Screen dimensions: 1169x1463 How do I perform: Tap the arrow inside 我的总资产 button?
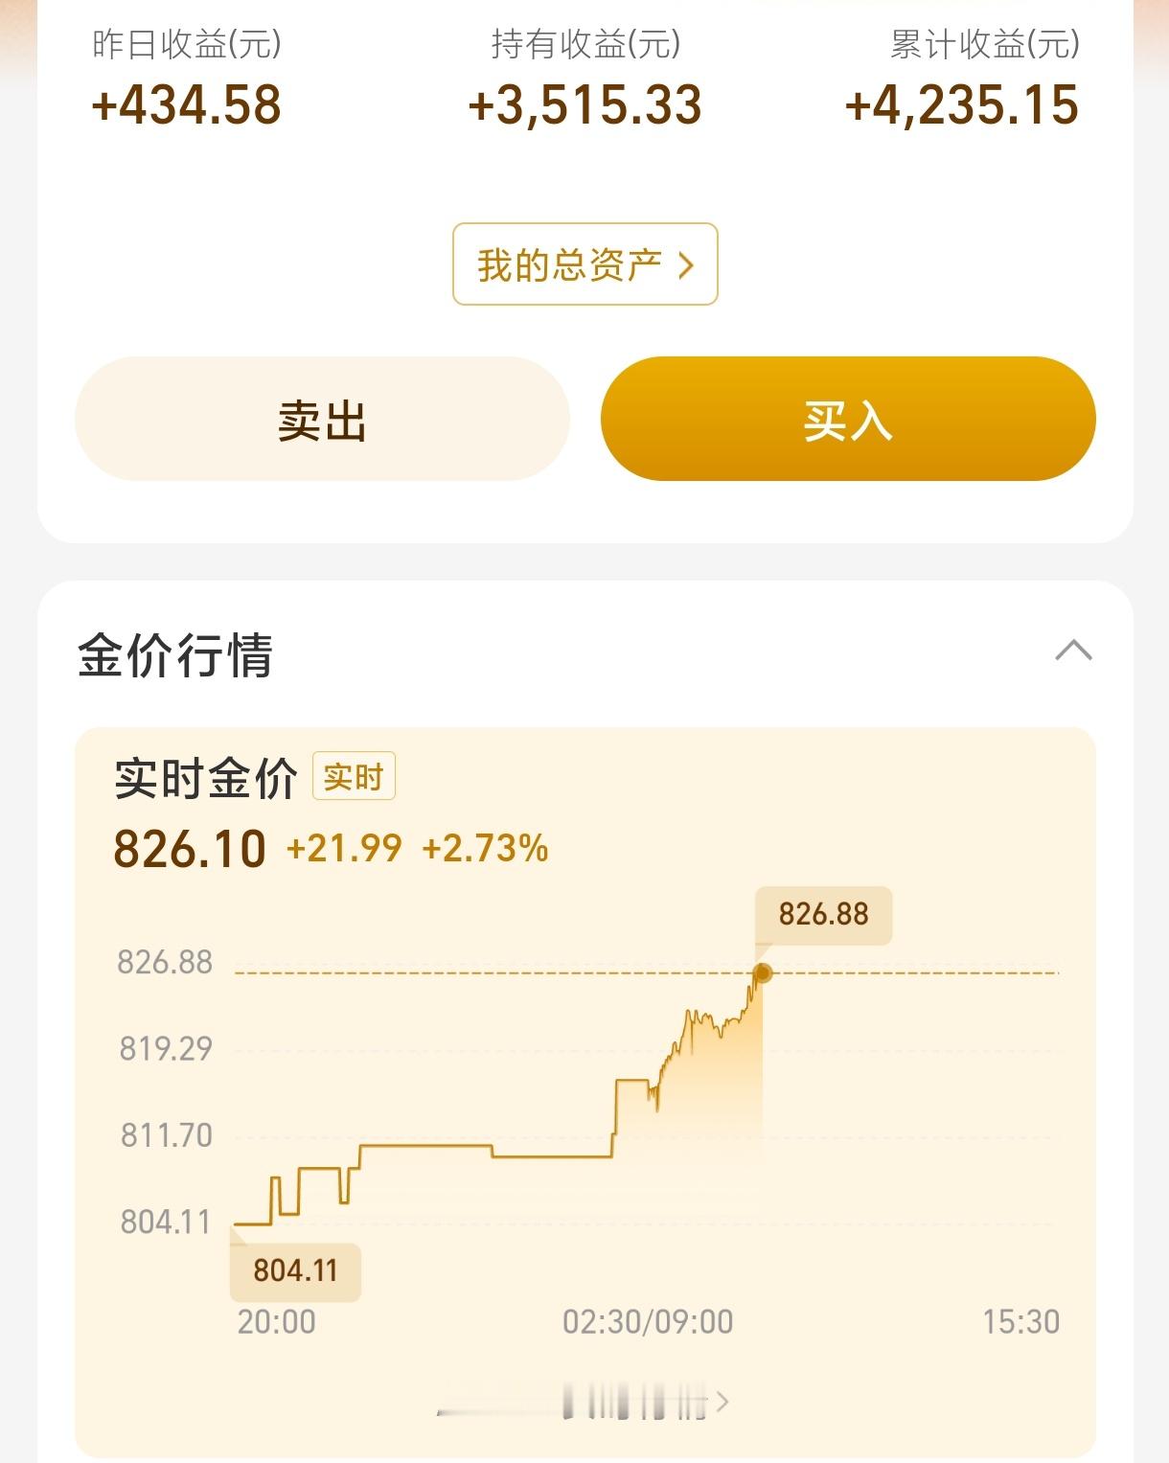pos(685,265)
